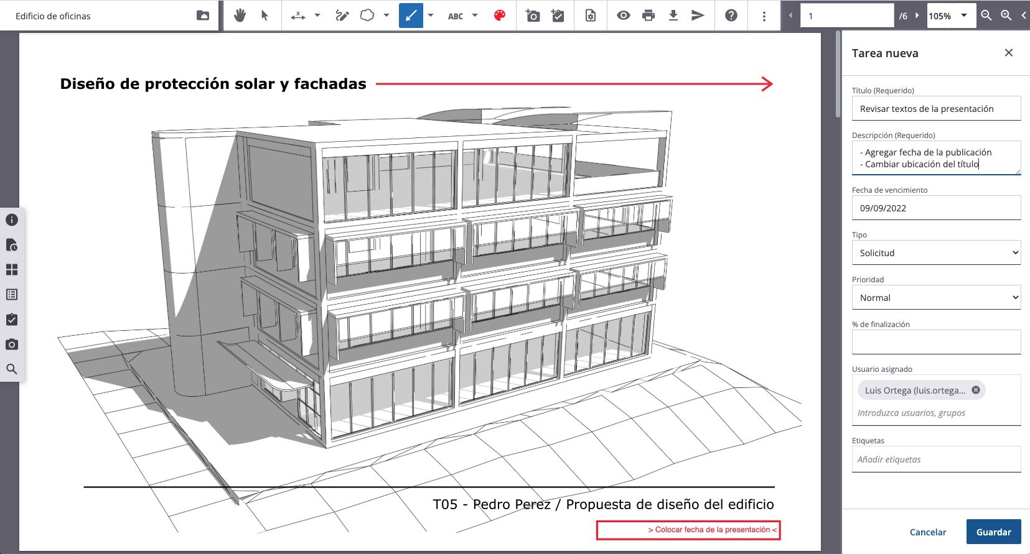The height and width of the screenshot is (554, 1030).
Task: Click the page number field
Action: coord(847,16)
